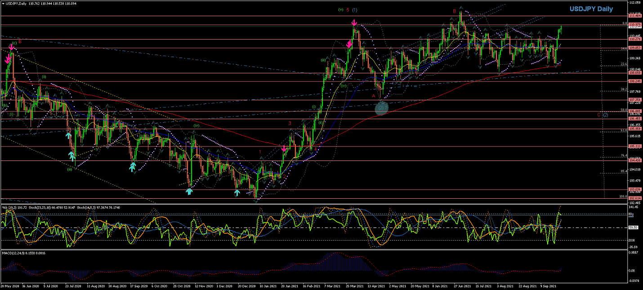The image size is (643, 290).
Task: Click the cyan up arrow near 1 Dec 2020
Action: 237,192
